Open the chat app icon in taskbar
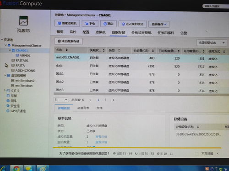 tap(29, 168)
